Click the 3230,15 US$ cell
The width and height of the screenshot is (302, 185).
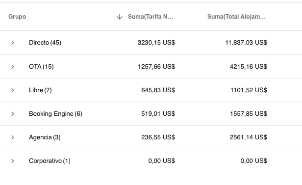[x=156, y=42]
